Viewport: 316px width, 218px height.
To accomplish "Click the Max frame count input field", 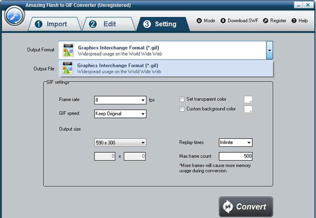I will [x=236, y=156].
